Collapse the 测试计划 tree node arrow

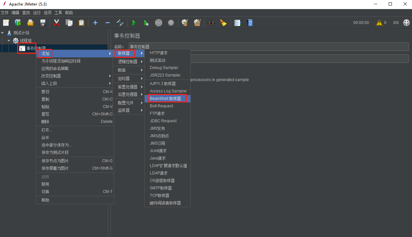[3, 33]
